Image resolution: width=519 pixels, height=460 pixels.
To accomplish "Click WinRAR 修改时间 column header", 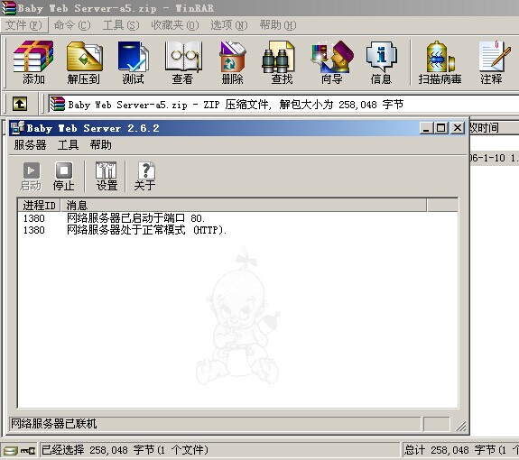I will (x=495, y=128).
